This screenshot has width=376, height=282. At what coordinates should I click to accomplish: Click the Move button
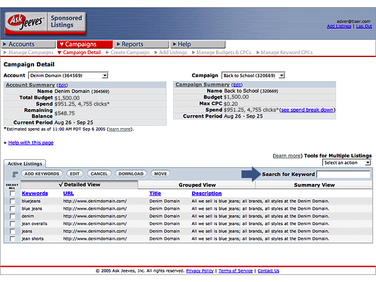(x=160, y=174)
